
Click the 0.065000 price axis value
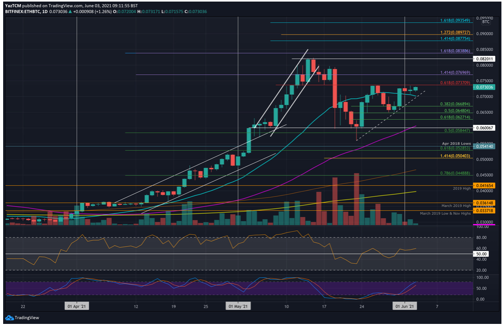click(484, 112)
